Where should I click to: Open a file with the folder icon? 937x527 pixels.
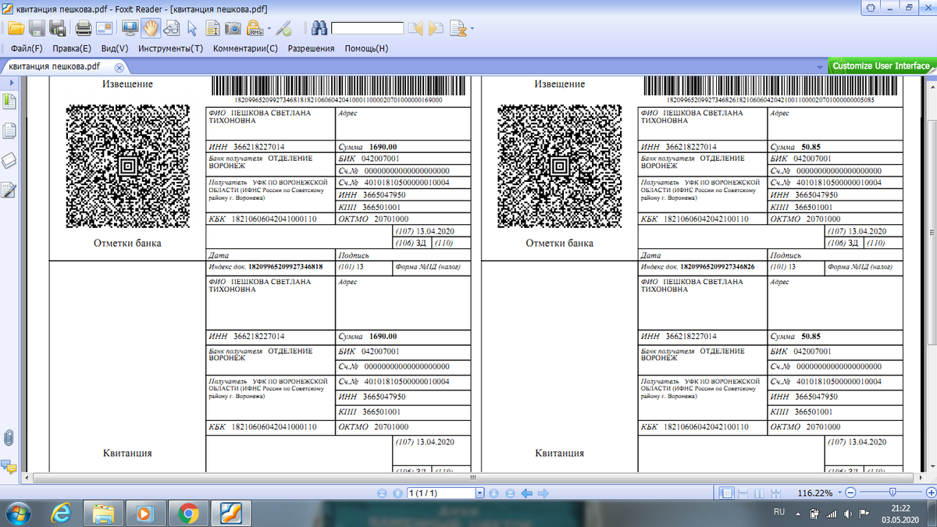coord(16,29)
